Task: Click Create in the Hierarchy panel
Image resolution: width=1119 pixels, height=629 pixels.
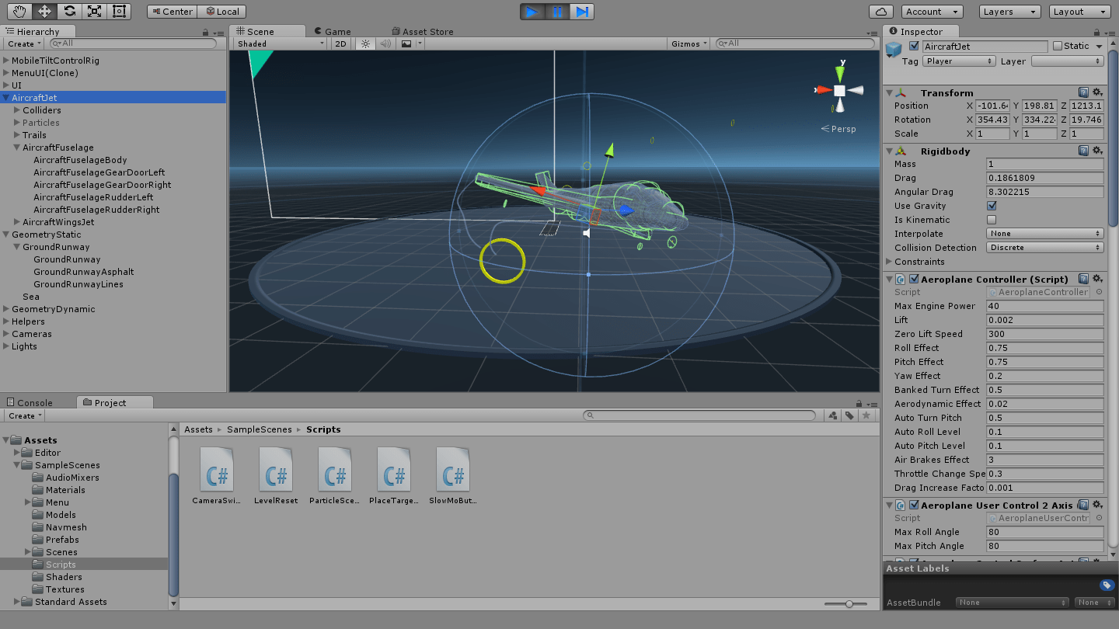Action: pos(23,43)
